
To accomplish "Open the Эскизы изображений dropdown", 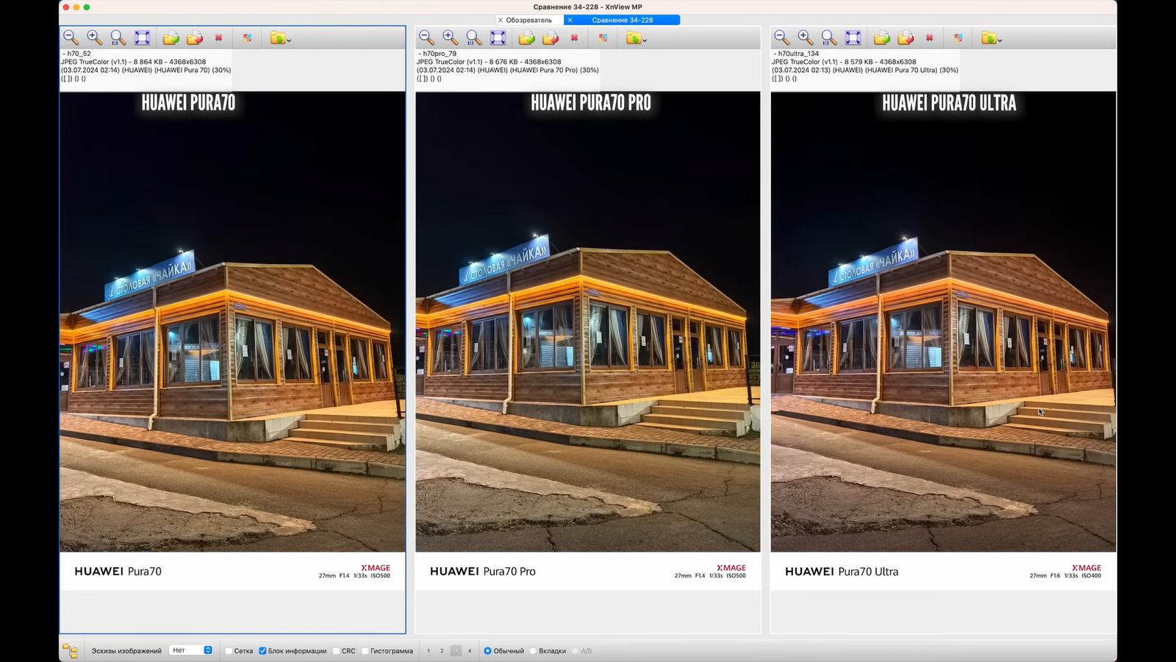I will tap(191, 650).
